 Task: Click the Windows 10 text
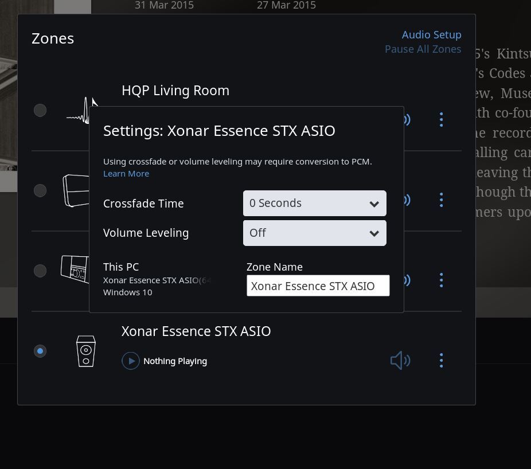128,292
